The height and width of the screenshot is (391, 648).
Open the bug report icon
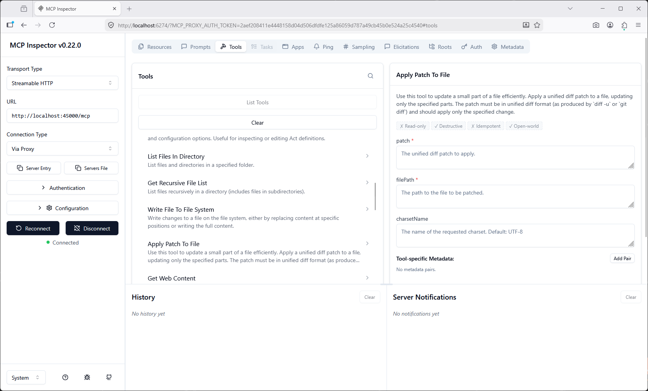pyautogui.click(x=87, y=377)
